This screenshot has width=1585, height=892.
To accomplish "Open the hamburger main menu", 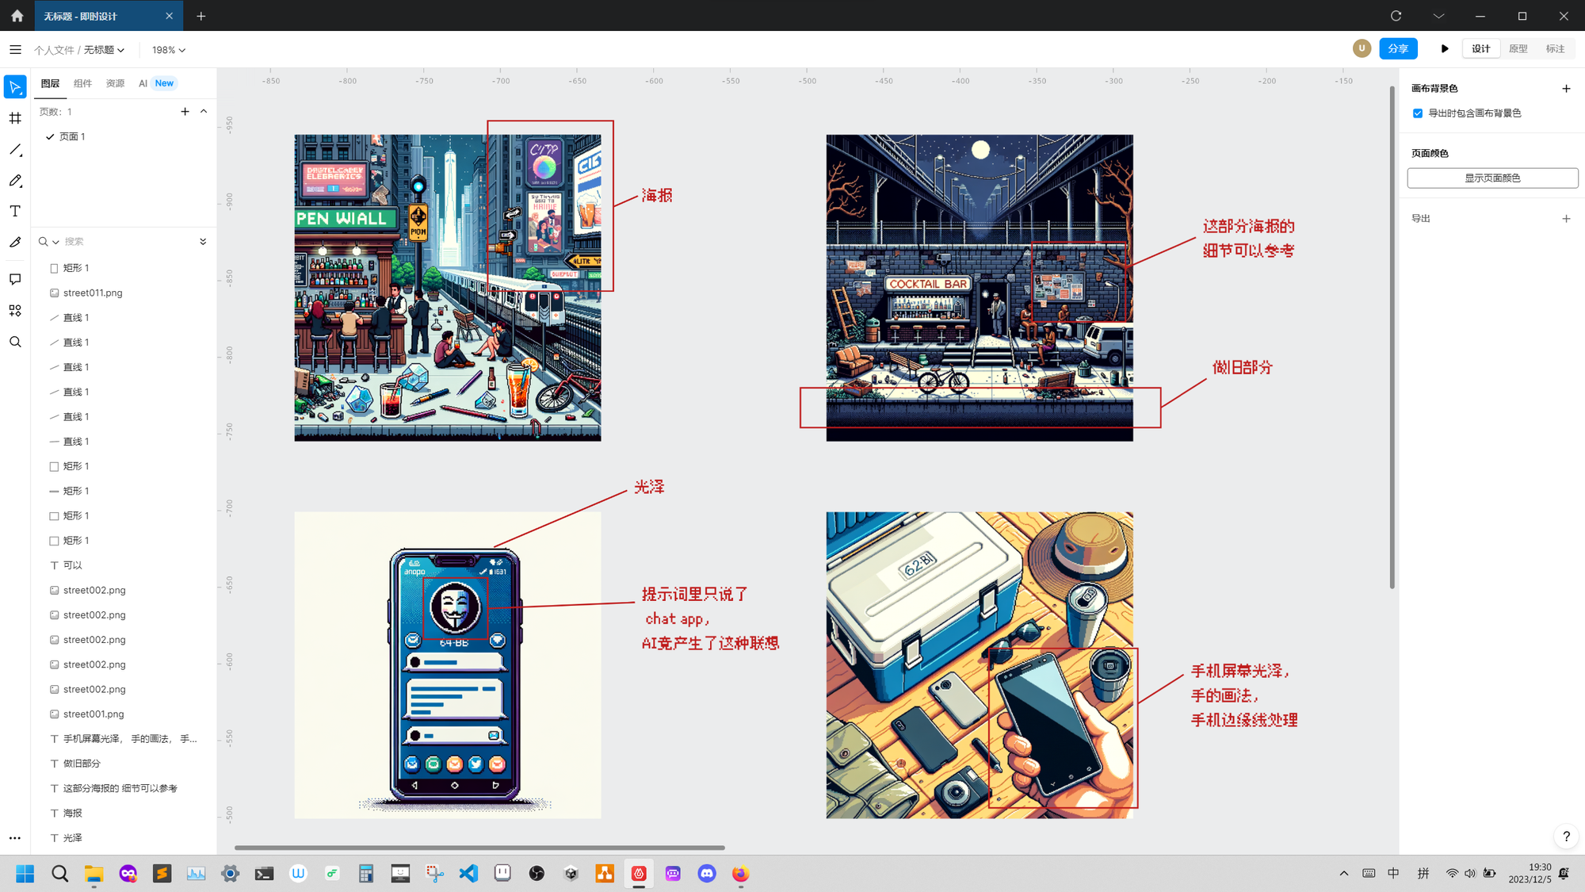I will click(15, 49).
